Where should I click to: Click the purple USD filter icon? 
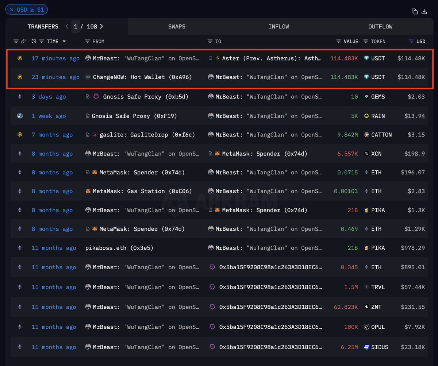point(411,41)
